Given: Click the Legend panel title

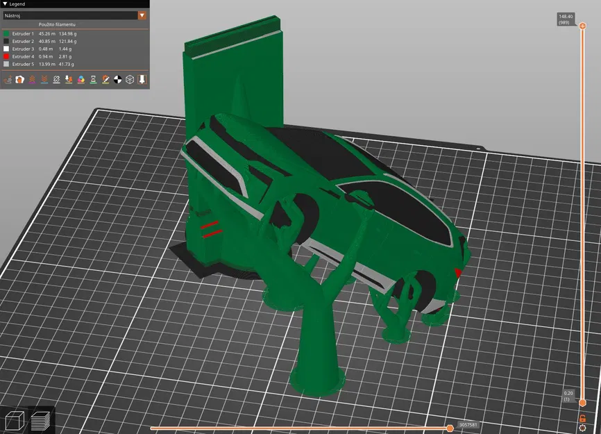Looking at the screenshot, I should (x=17, y=4).
